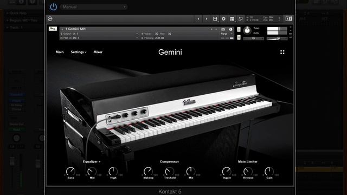Click the piano front panel knobs

coord(127,115)
